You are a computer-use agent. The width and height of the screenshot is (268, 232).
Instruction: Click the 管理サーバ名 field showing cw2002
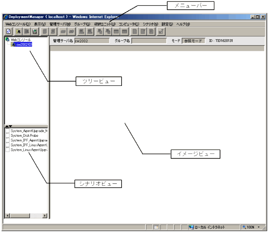pyautogui.click(x=92, y=41)
